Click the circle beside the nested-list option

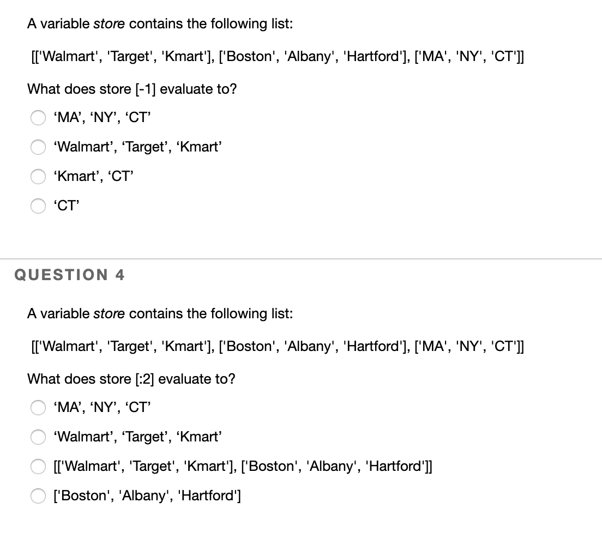coord(38,467)
